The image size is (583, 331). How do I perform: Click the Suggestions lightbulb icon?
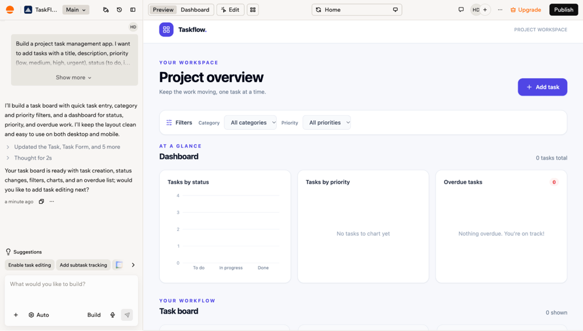(8, 252)
